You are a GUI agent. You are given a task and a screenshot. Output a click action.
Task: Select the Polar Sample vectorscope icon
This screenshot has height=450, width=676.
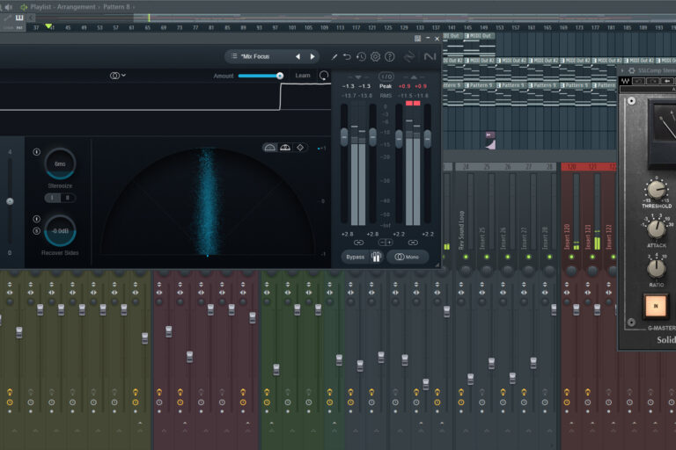[x=270, y=148]
